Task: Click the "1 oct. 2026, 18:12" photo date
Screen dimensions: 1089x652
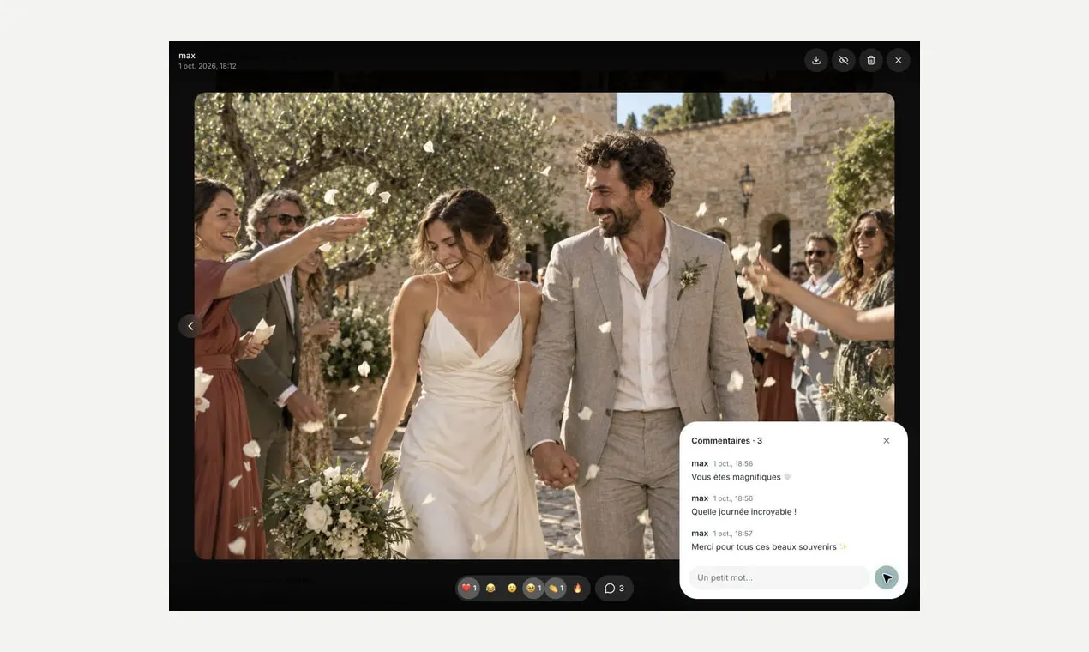Action: point(208,66)
